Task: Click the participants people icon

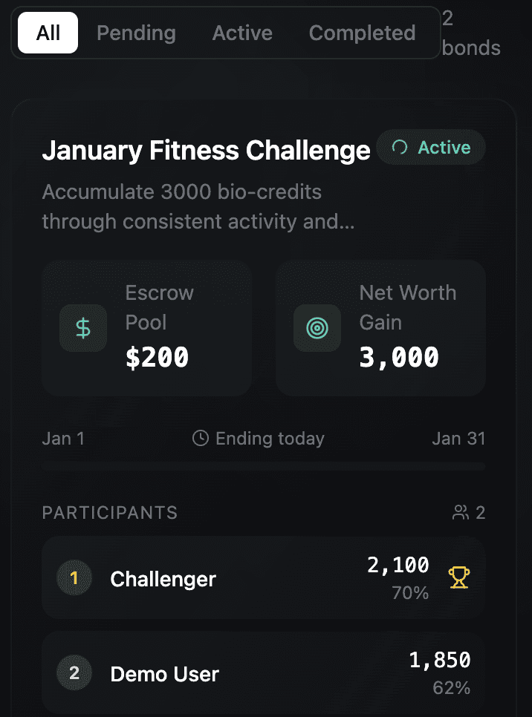Action: tap(461, 513)
